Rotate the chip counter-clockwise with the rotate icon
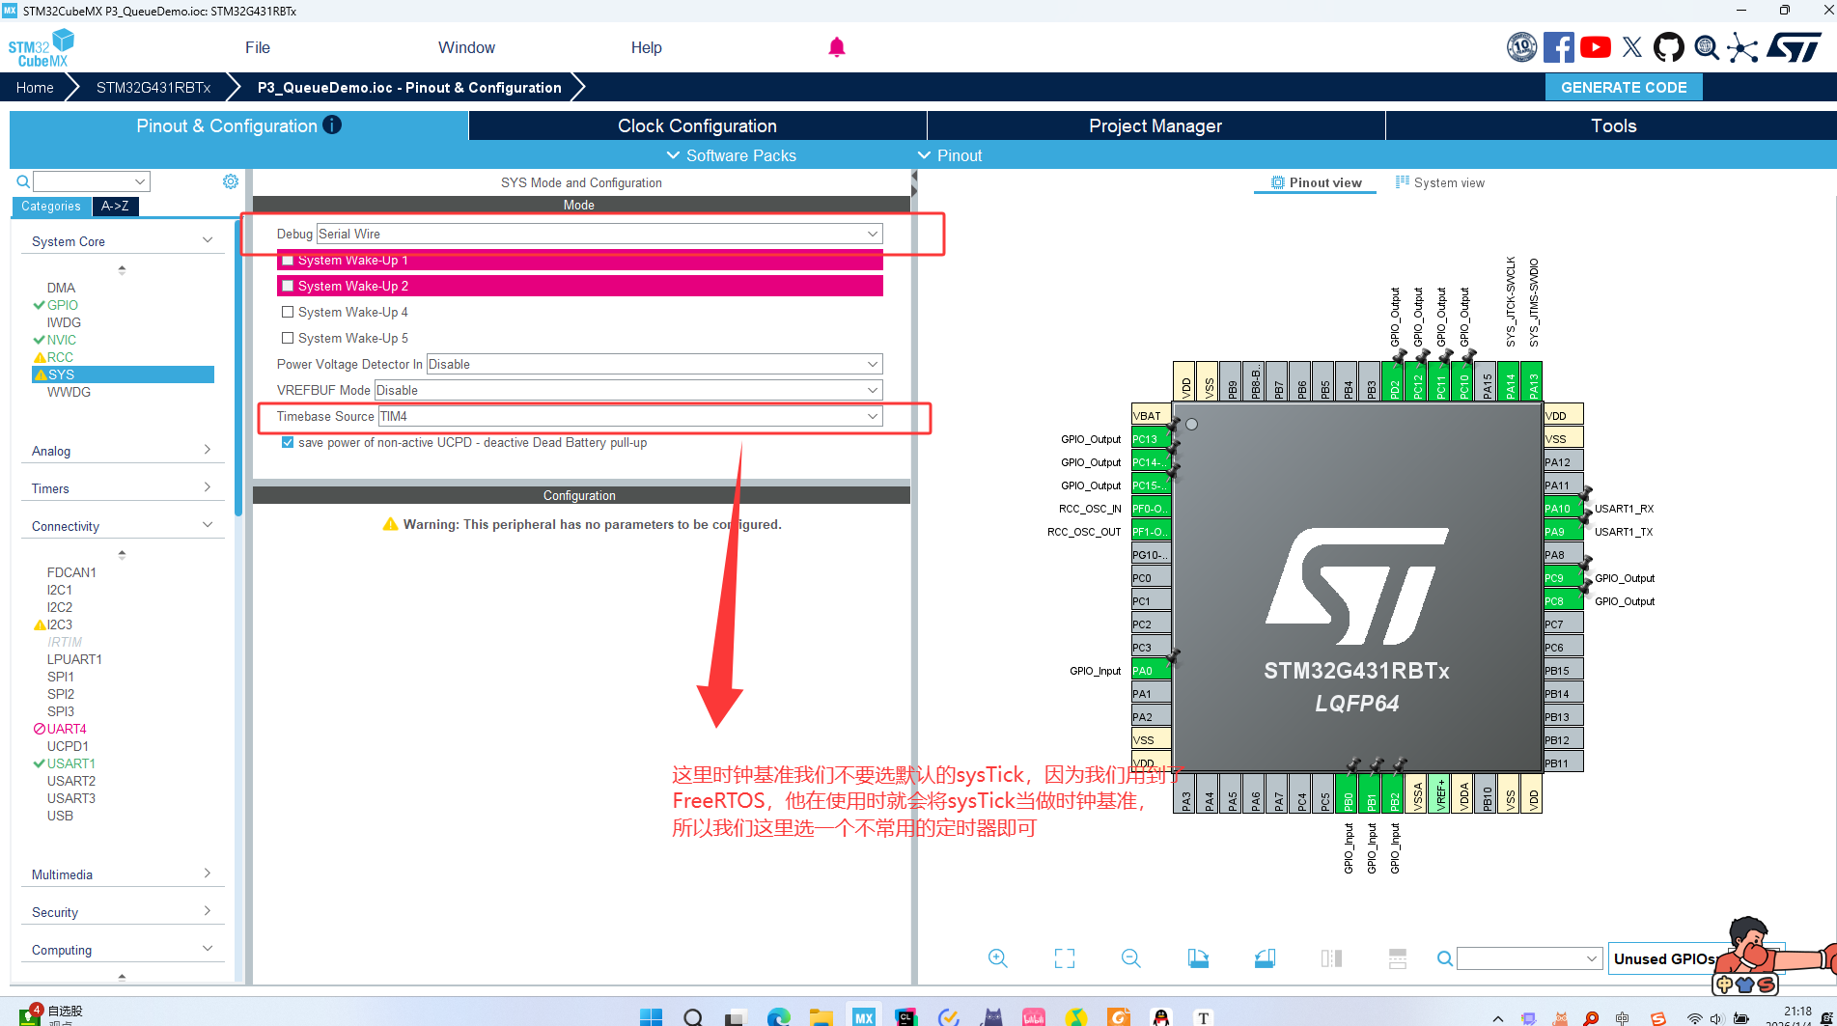This screenshot has width=1837, height=1026. point(1265,958)
